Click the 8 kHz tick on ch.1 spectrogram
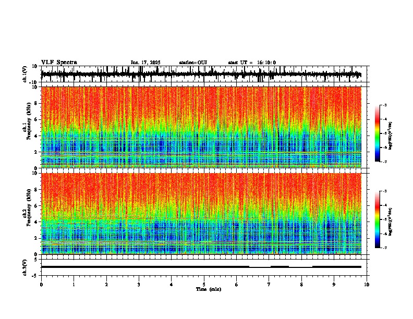Viewport: 413px width, 319px height. point(36,103)
